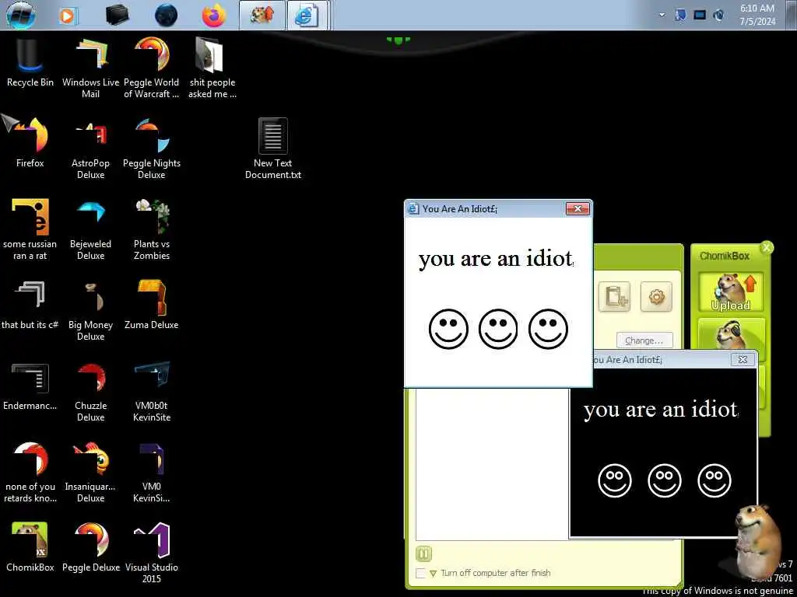Launch Bejeweled Deluxe shortcut

click(x=90, y=229)
